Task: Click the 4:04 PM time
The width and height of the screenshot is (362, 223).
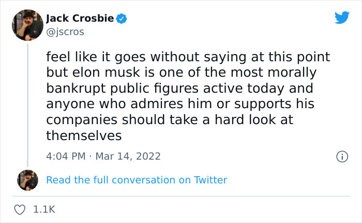Action: click(x=66, y=156)
